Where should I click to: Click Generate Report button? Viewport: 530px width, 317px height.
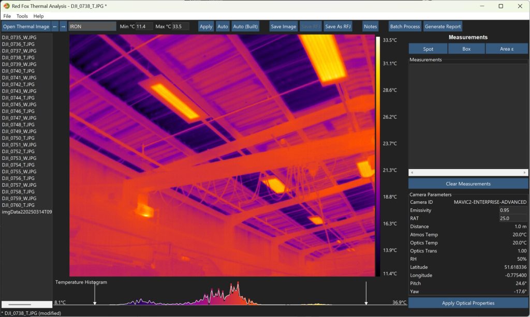[x=443, y=26]
